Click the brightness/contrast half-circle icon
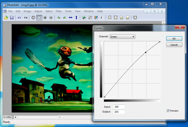Image resolution: width=188 pixels, height=127 pixels. click(x=102, y=18)
